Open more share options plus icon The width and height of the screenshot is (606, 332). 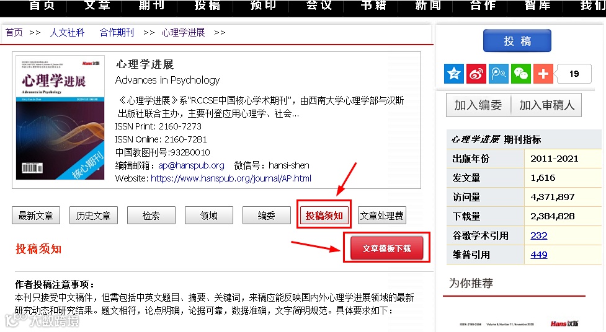543,74
